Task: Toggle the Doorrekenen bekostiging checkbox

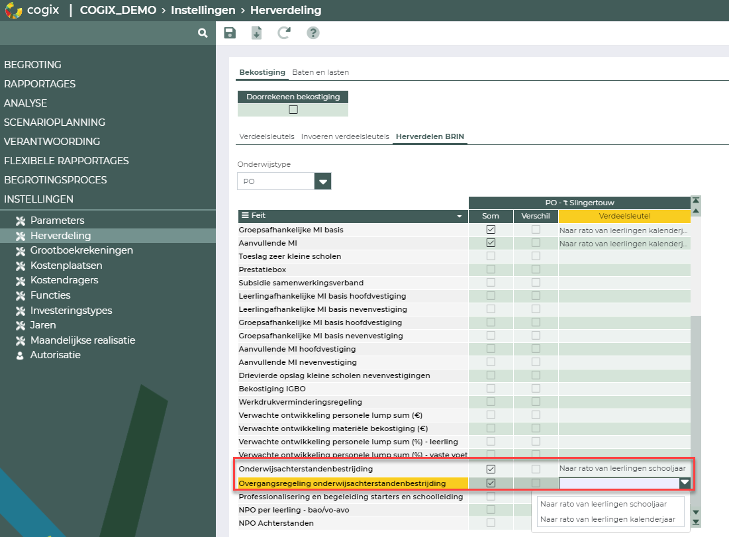Action: [293, 110]
